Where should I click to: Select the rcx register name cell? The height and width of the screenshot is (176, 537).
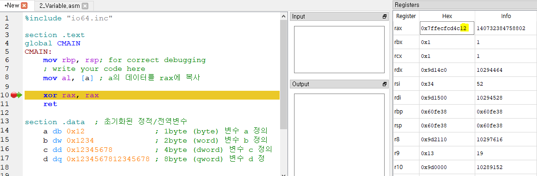click(406, 56)
